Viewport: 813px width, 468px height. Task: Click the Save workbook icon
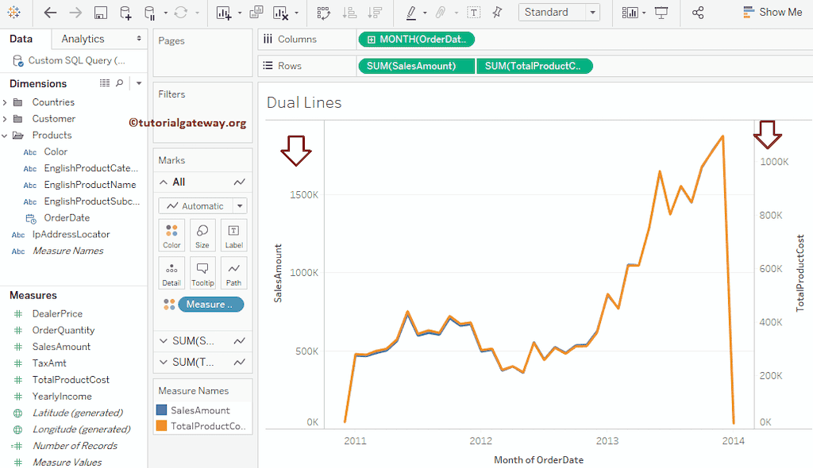click(x=101, y=13)
